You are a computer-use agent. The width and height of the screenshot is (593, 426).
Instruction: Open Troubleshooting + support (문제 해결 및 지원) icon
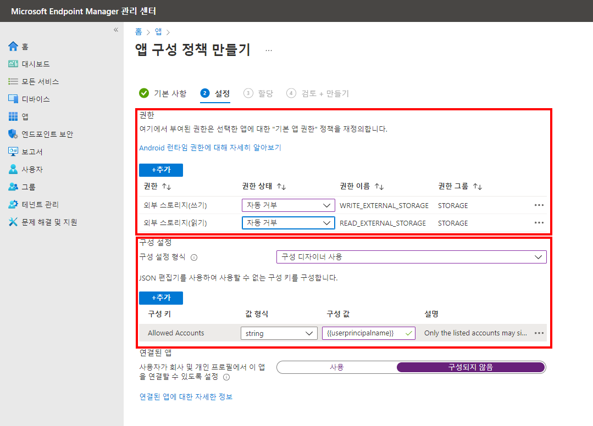[13, 222]
